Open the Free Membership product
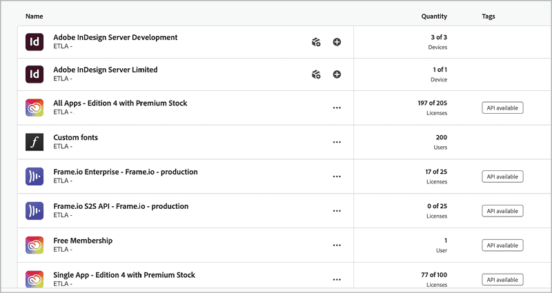Screen dimensions: 552x293 click(x=83, y=241)
